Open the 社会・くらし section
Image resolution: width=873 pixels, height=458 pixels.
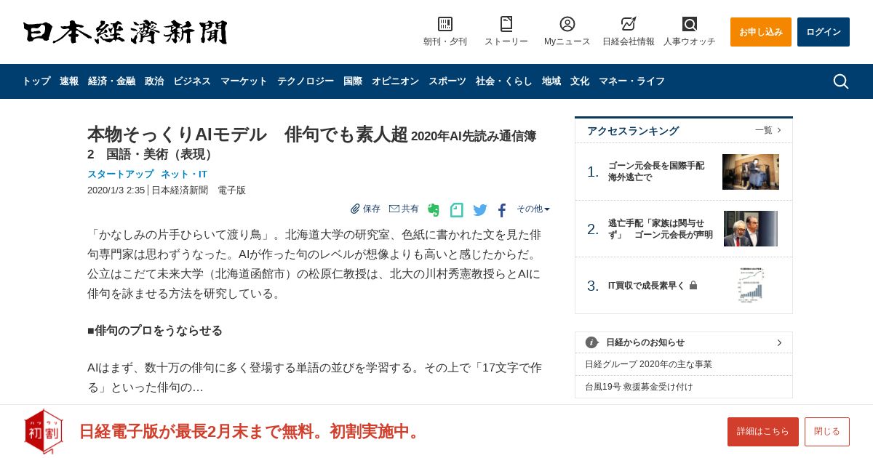504,81
